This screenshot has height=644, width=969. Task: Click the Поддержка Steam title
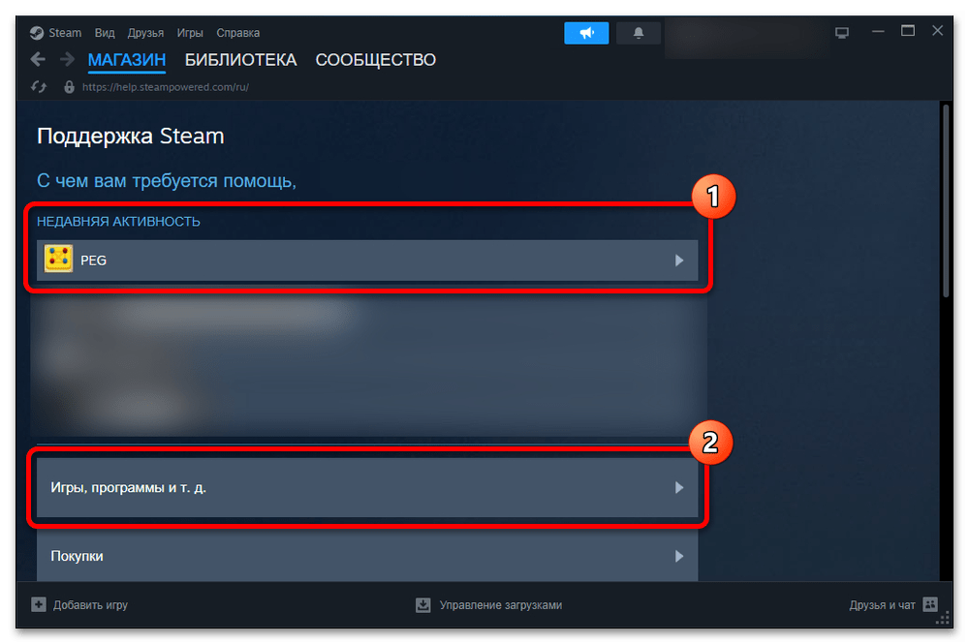[131, 136]
